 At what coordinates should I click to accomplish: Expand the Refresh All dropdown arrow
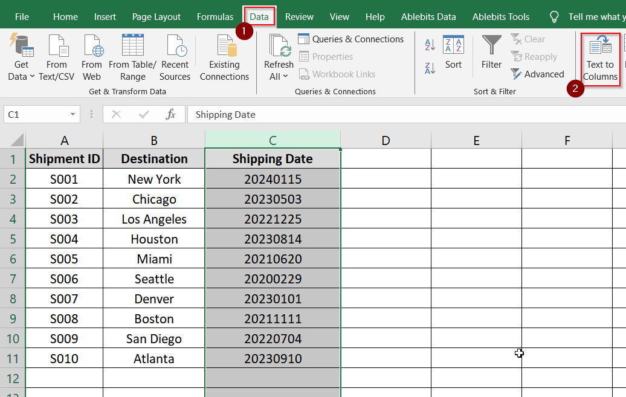(285, 76)
